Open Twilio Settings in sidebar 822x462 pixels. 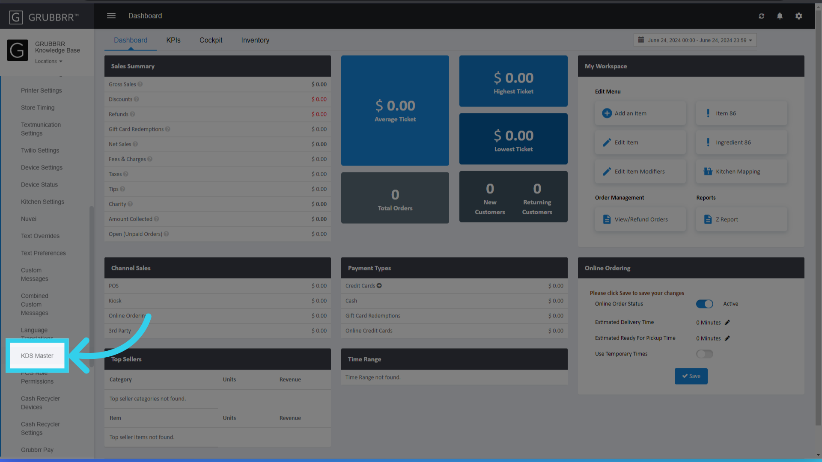coord(40,151)
